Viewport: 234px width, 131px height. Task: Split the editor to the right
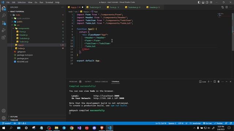coord(227,7)
